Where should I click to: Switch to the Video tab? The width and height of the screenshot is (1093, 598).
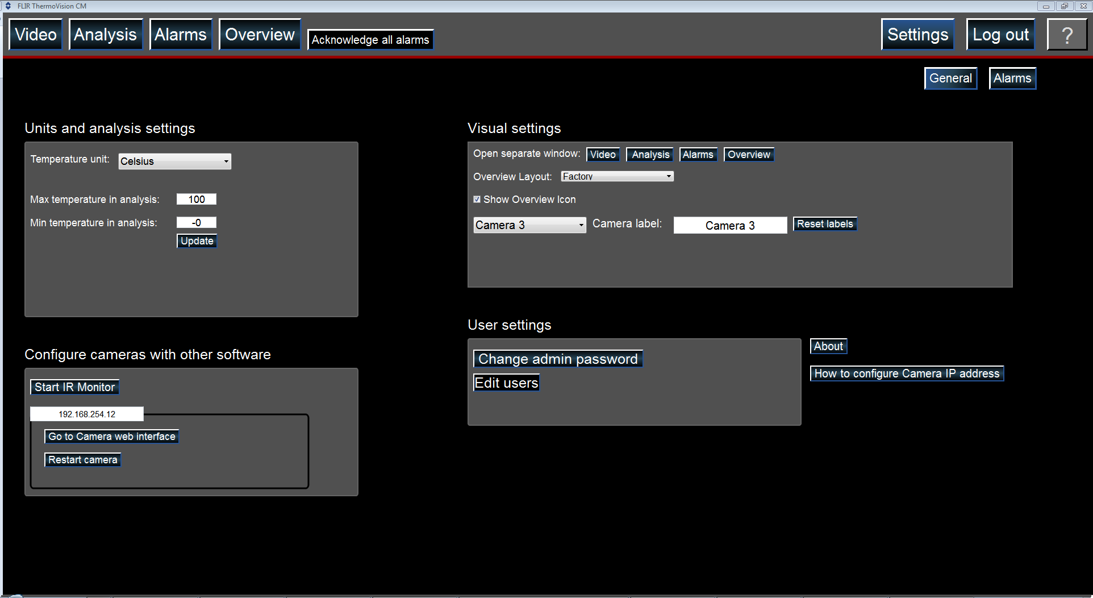[36, 35]
